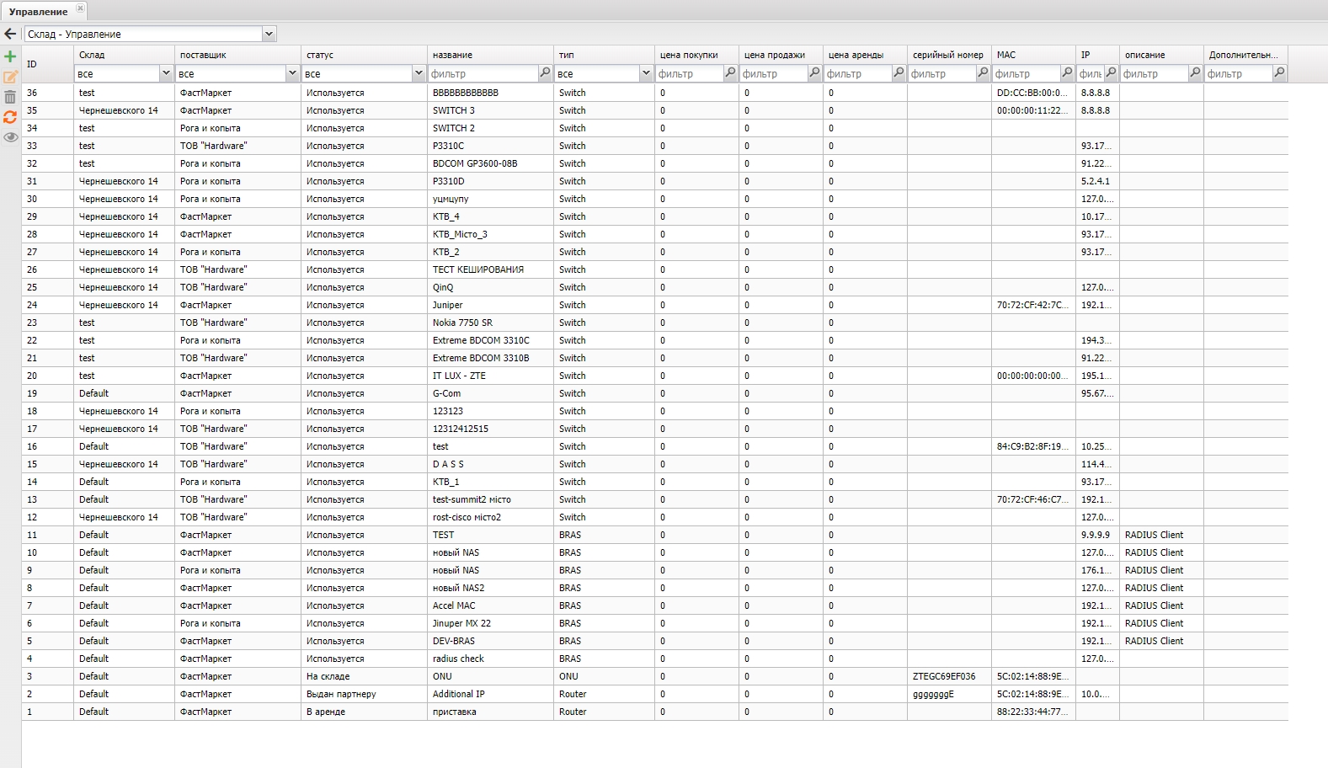Click the trash delete icon
The width and height of the screenshot is (1328, 768).
click(10, 97)
